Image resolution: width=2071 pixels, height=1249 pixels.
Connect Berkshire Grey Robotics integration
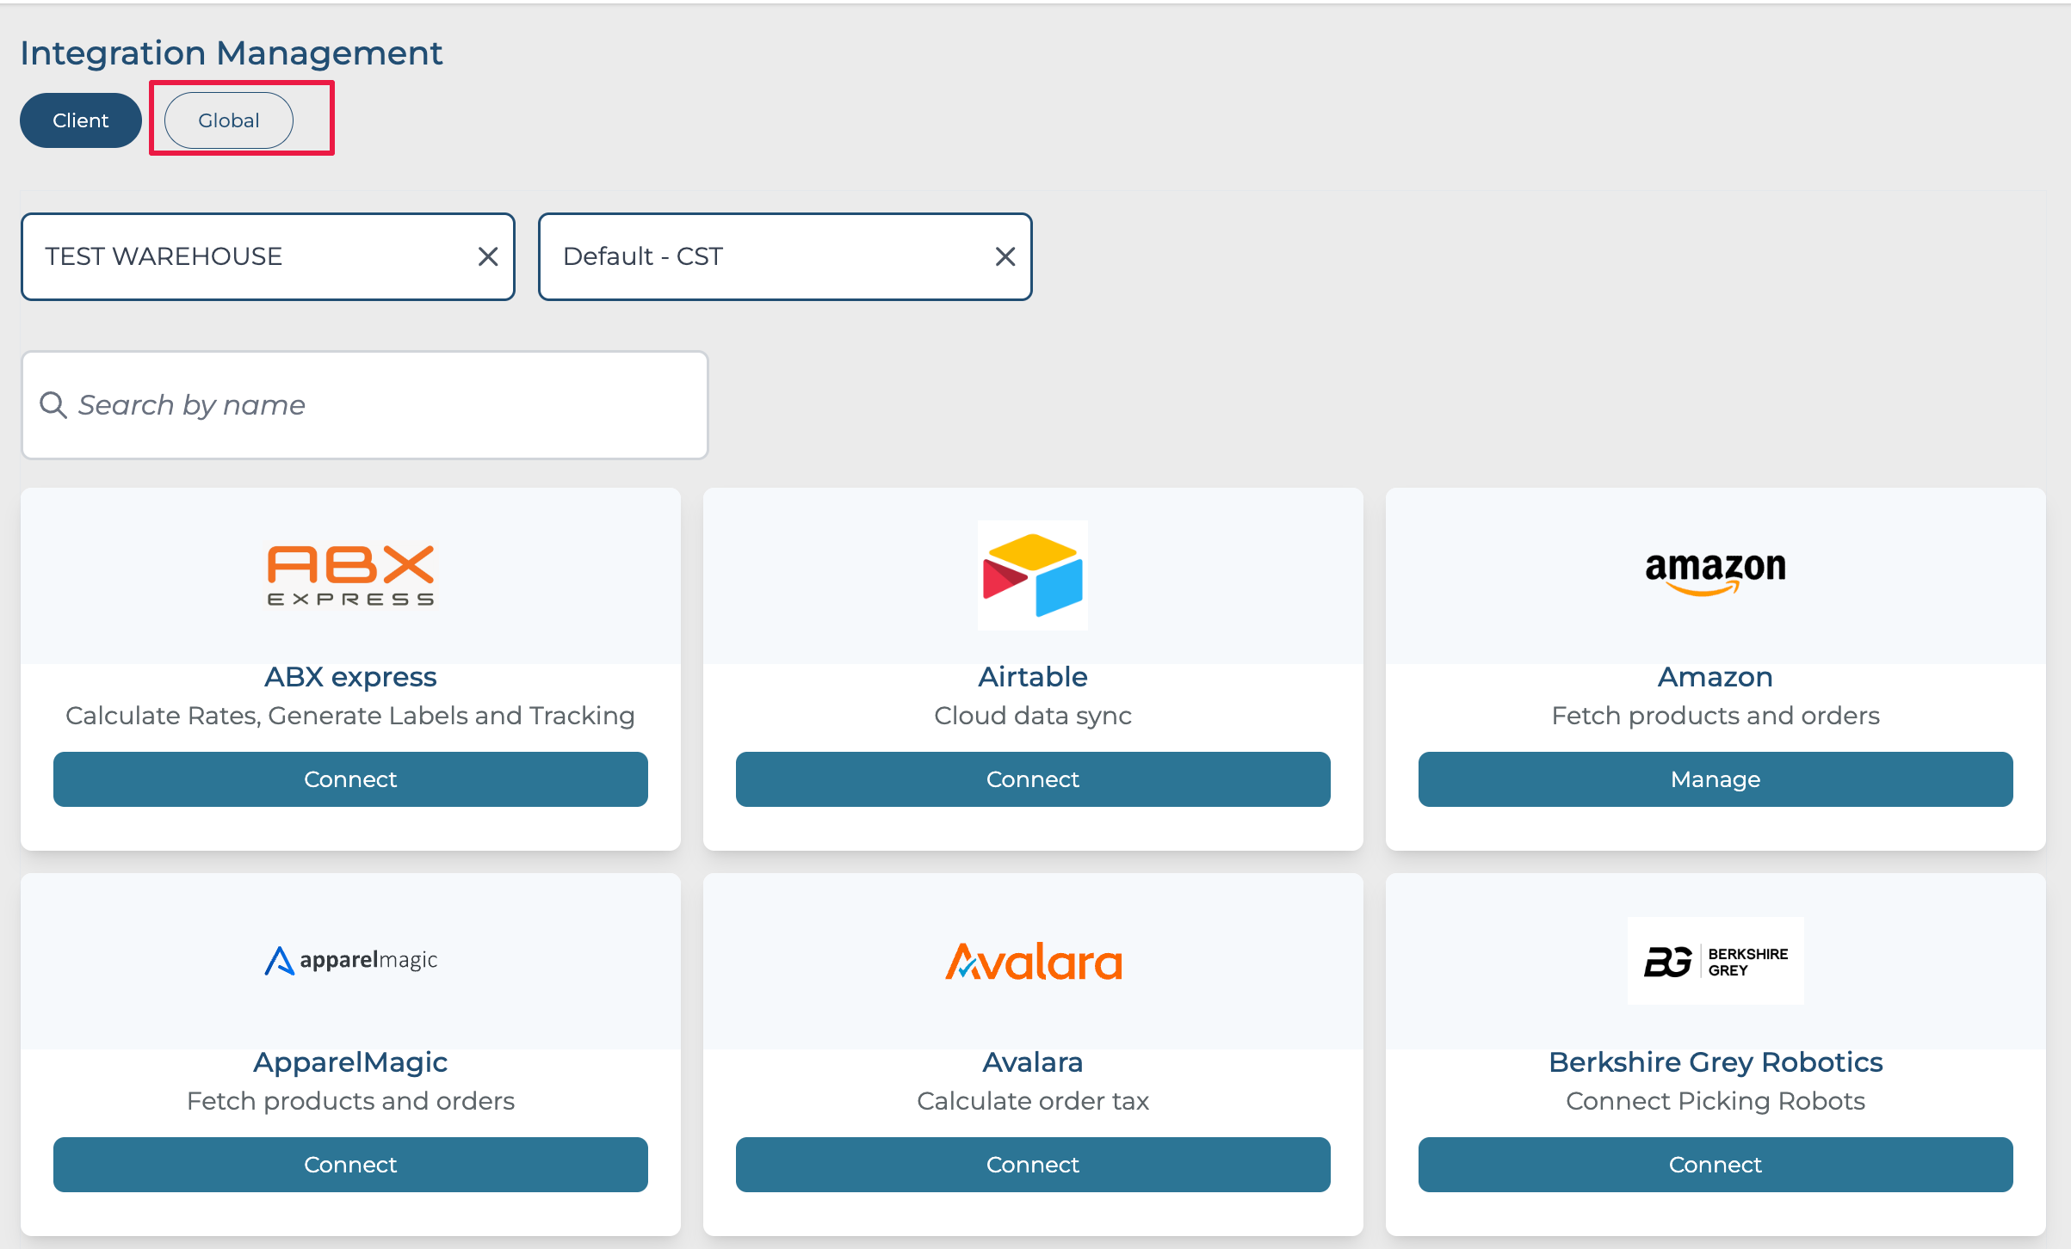(x=1715, y=1165)
